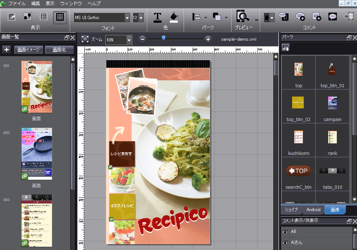Click the comment list icon
Image resolution: width=357 pixels, height=250 pixels.
point(284,17)
